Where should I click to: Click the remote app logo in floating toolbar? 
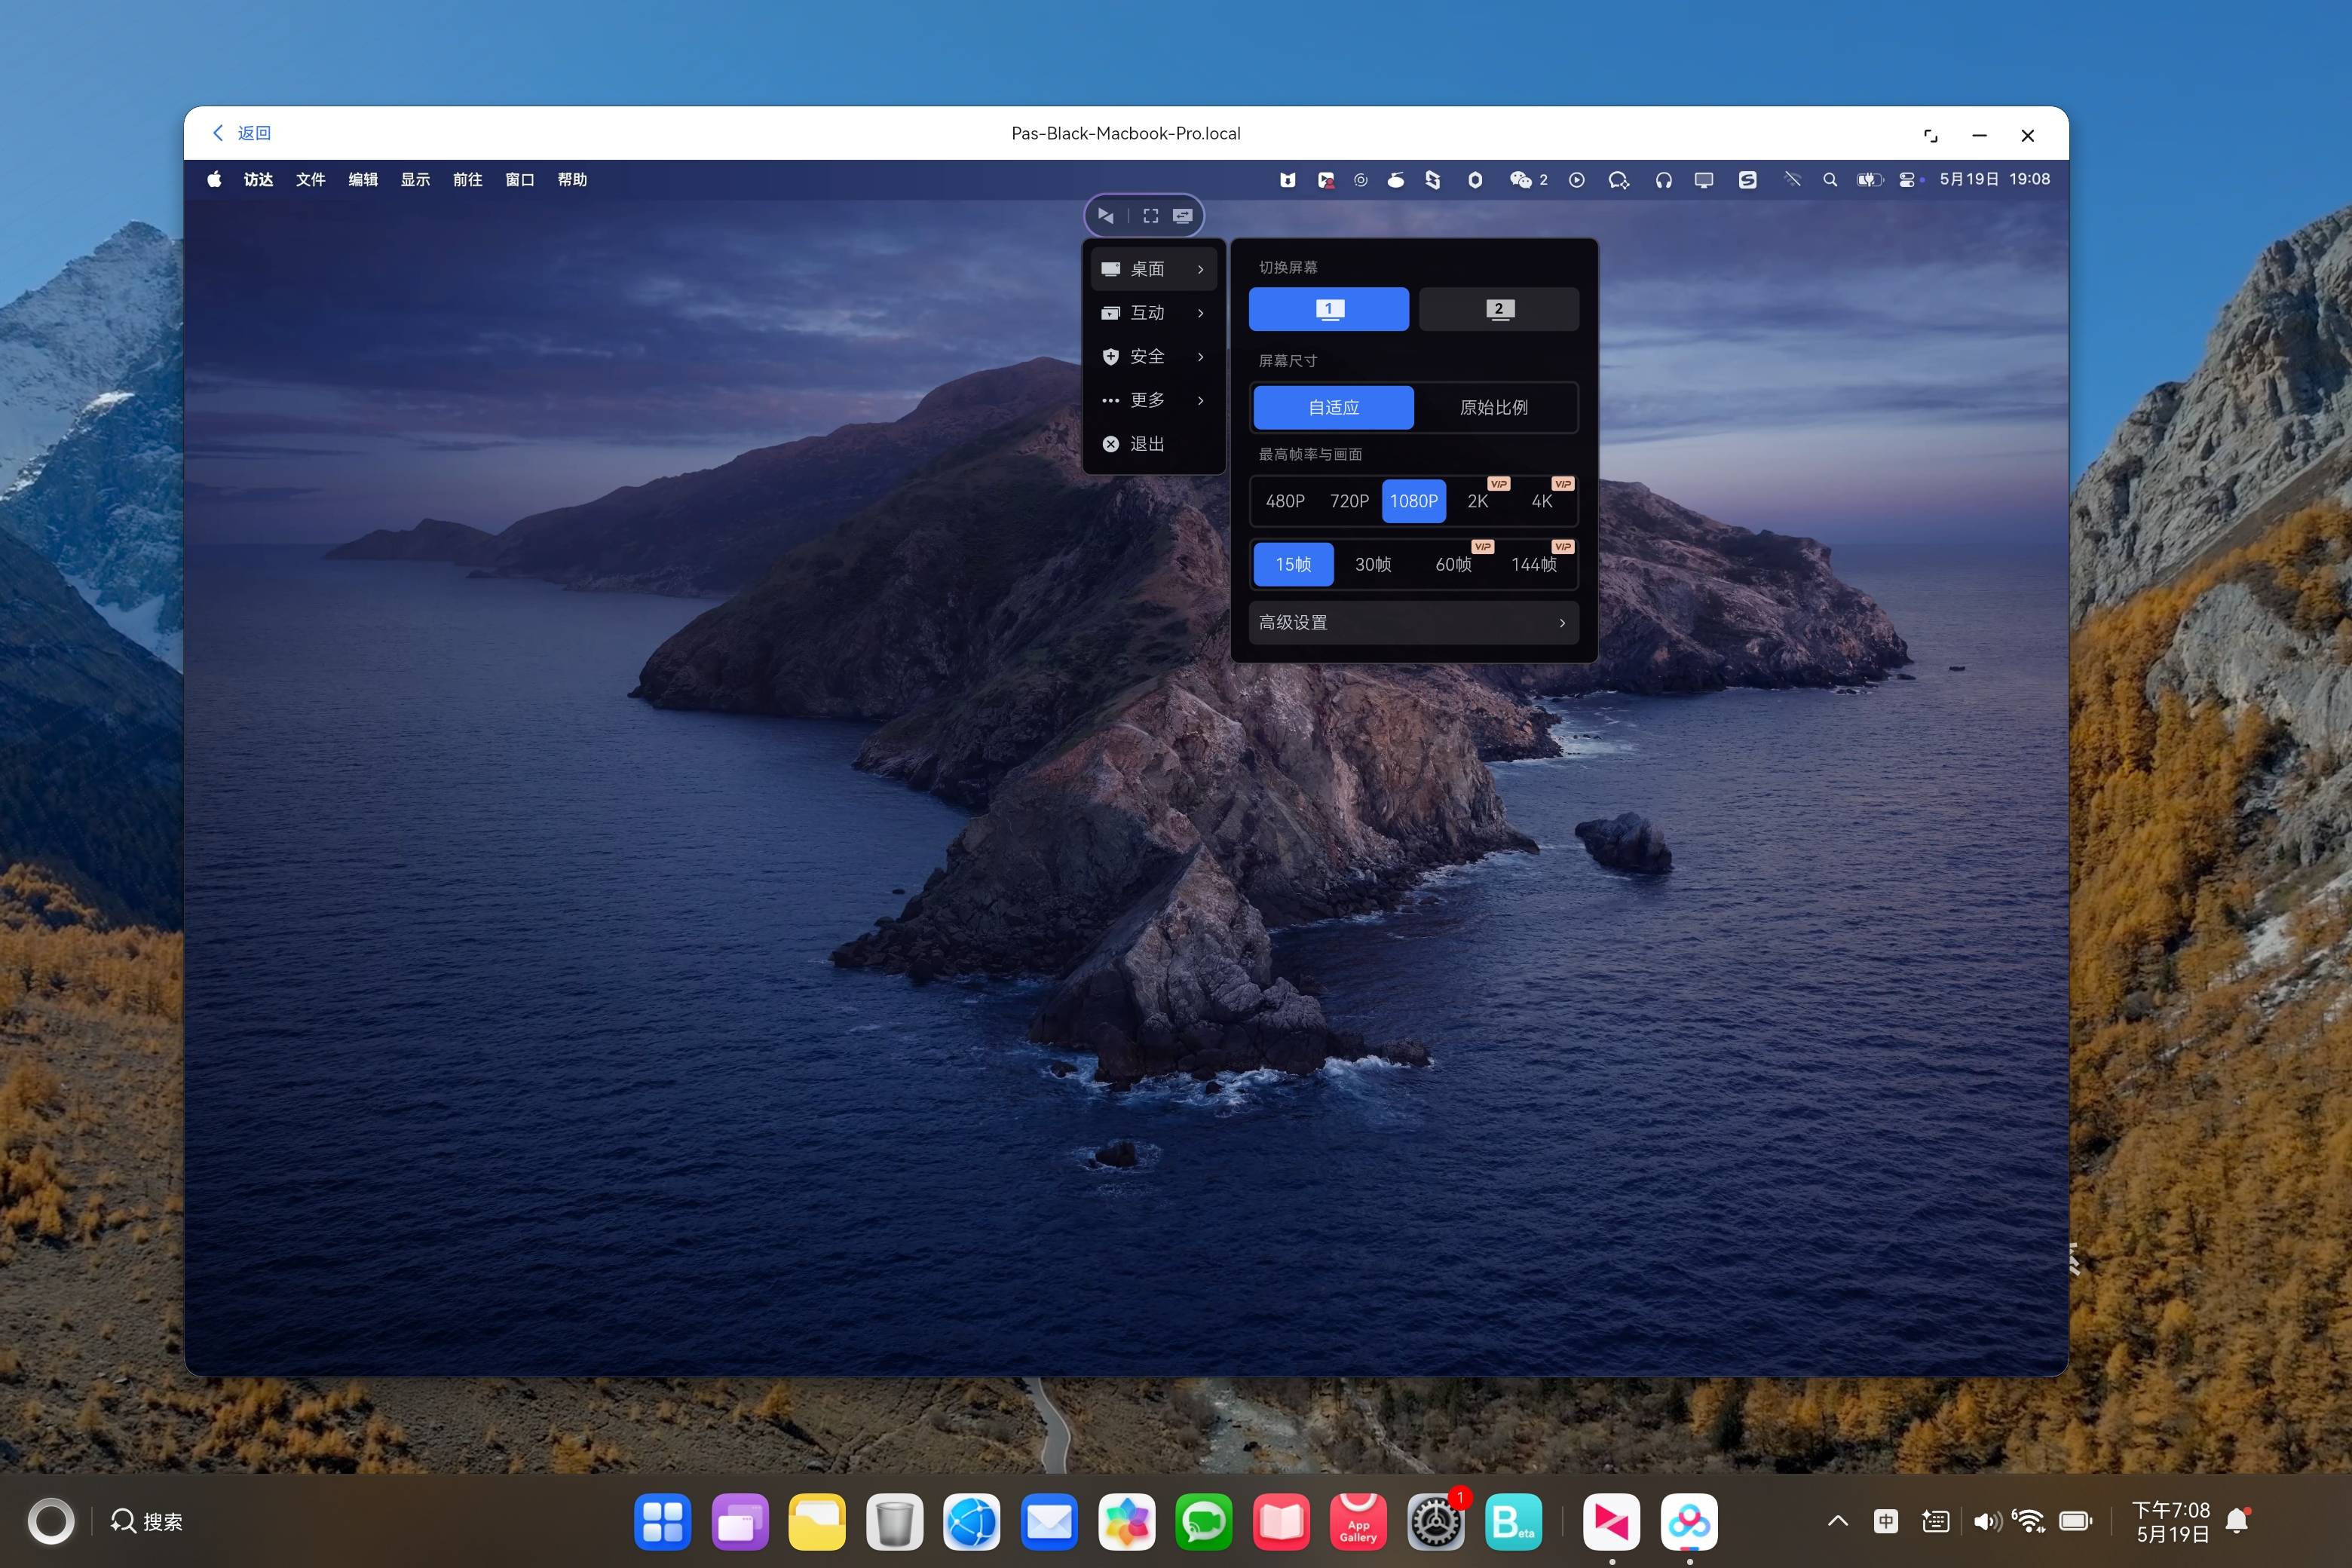tap(1106, 216)
